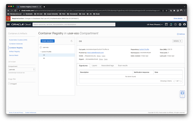Click the Show details link in banner

point(178,18)
